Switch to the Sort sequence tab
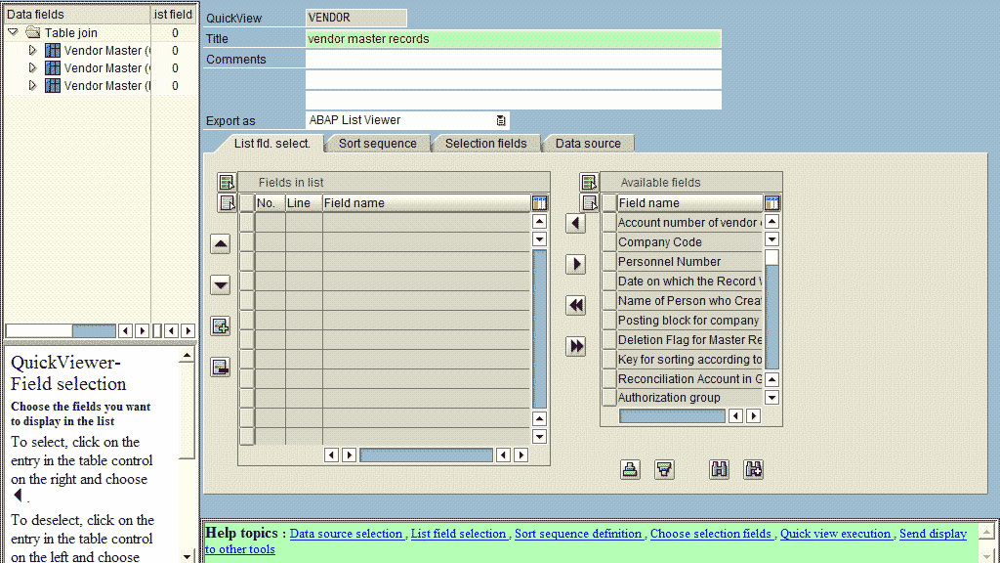1000x563 pixels. pyautogui.click(x=377, y=144)
